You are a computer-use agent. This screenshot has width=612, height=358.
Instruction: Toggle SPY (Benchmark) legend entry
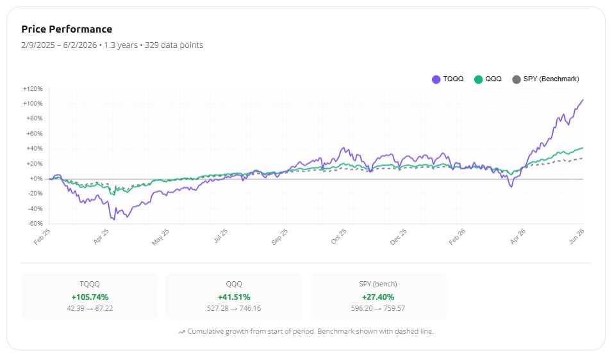point(545,79)
